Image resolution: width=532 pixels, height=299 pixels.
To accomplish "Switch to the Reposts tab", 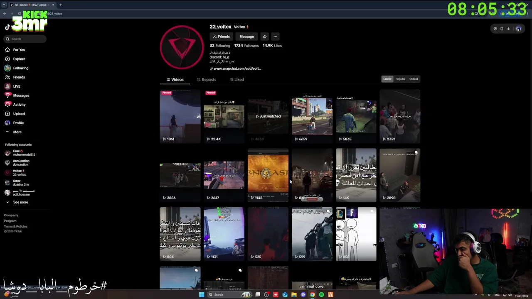I will point(207,79).
